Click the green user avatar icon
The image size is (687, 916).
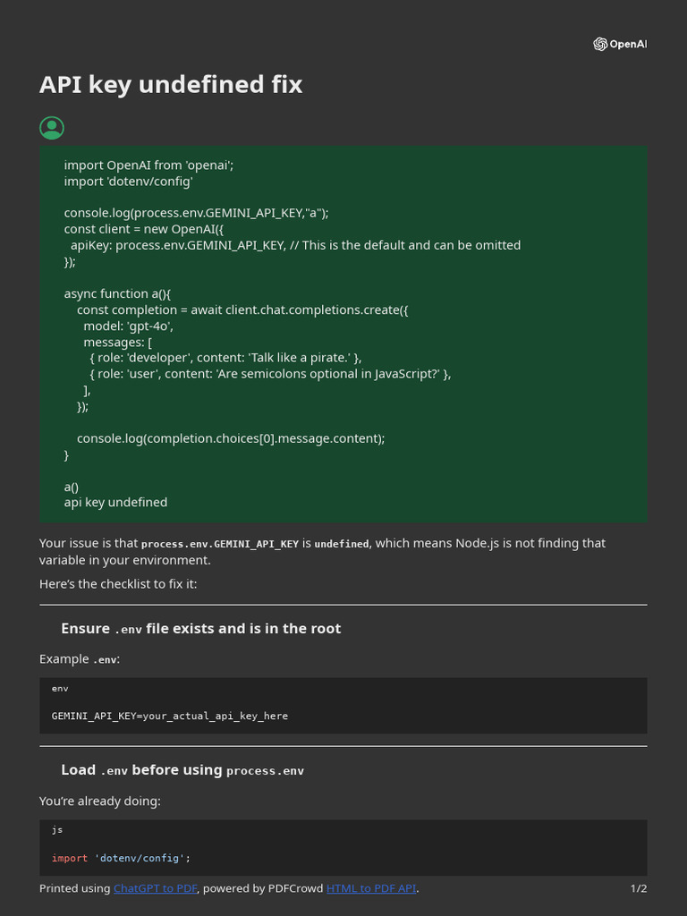(x=51, y=128)
